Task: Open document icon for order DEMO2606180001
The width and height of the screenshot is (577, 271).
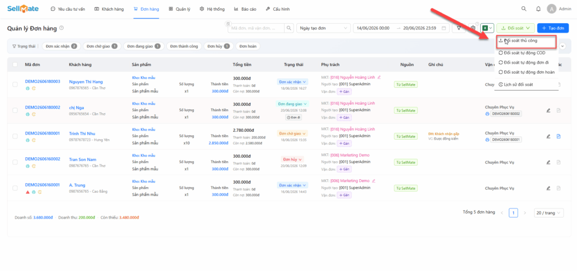Action: click(558, 136)
